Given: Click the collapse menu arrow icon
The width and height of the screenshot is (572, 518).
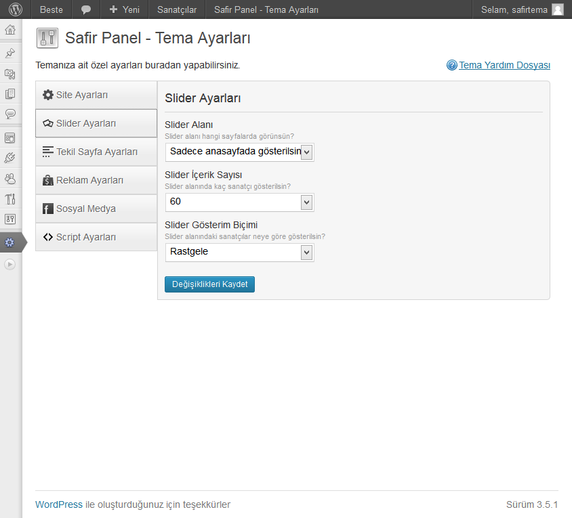Looking at the screenshot, I should (x=10, y=264).
